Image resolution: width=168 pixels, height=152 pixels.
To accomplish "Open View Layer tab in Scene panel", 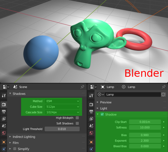I will click(x=4, y=119).
